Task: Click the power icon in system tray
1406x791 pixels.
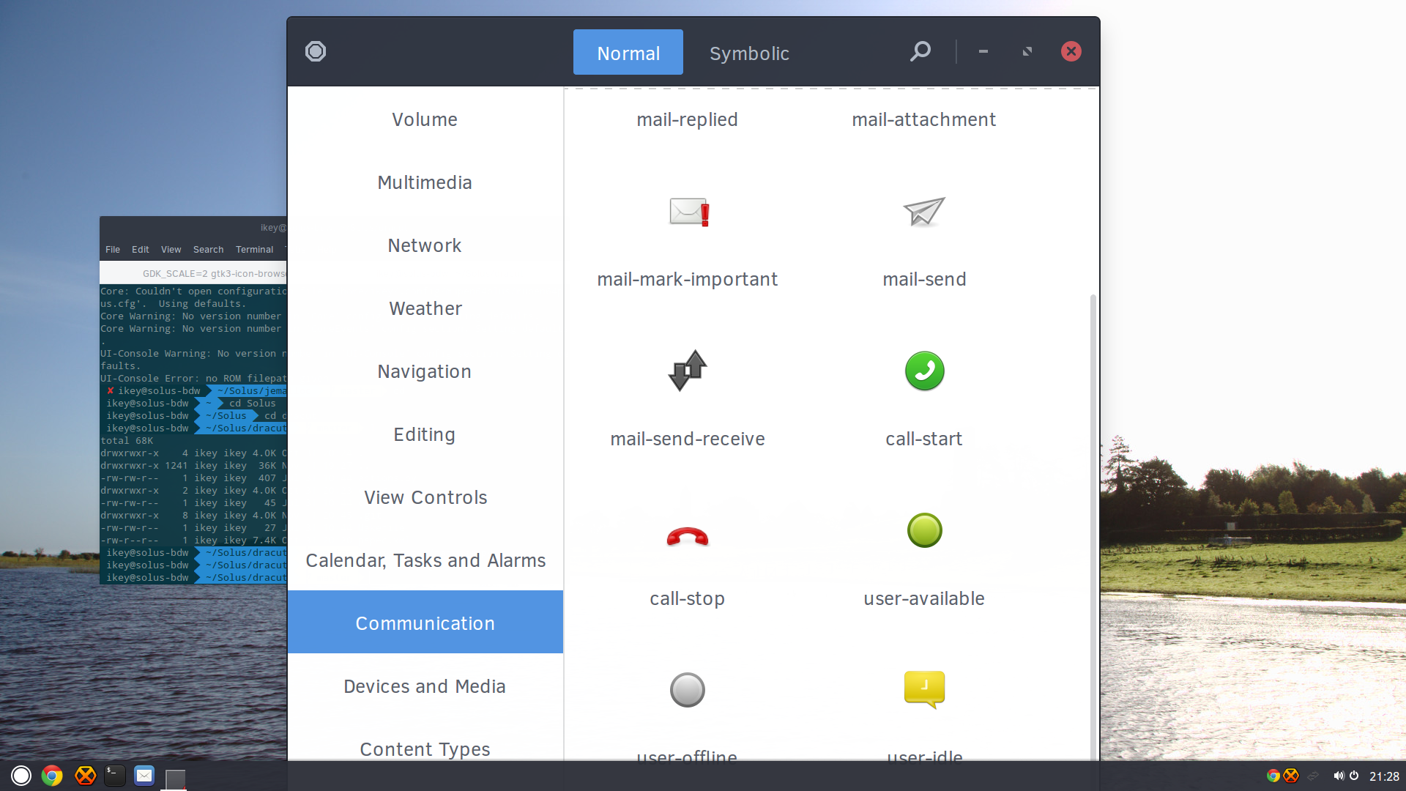Action: tap(1354, 776)
